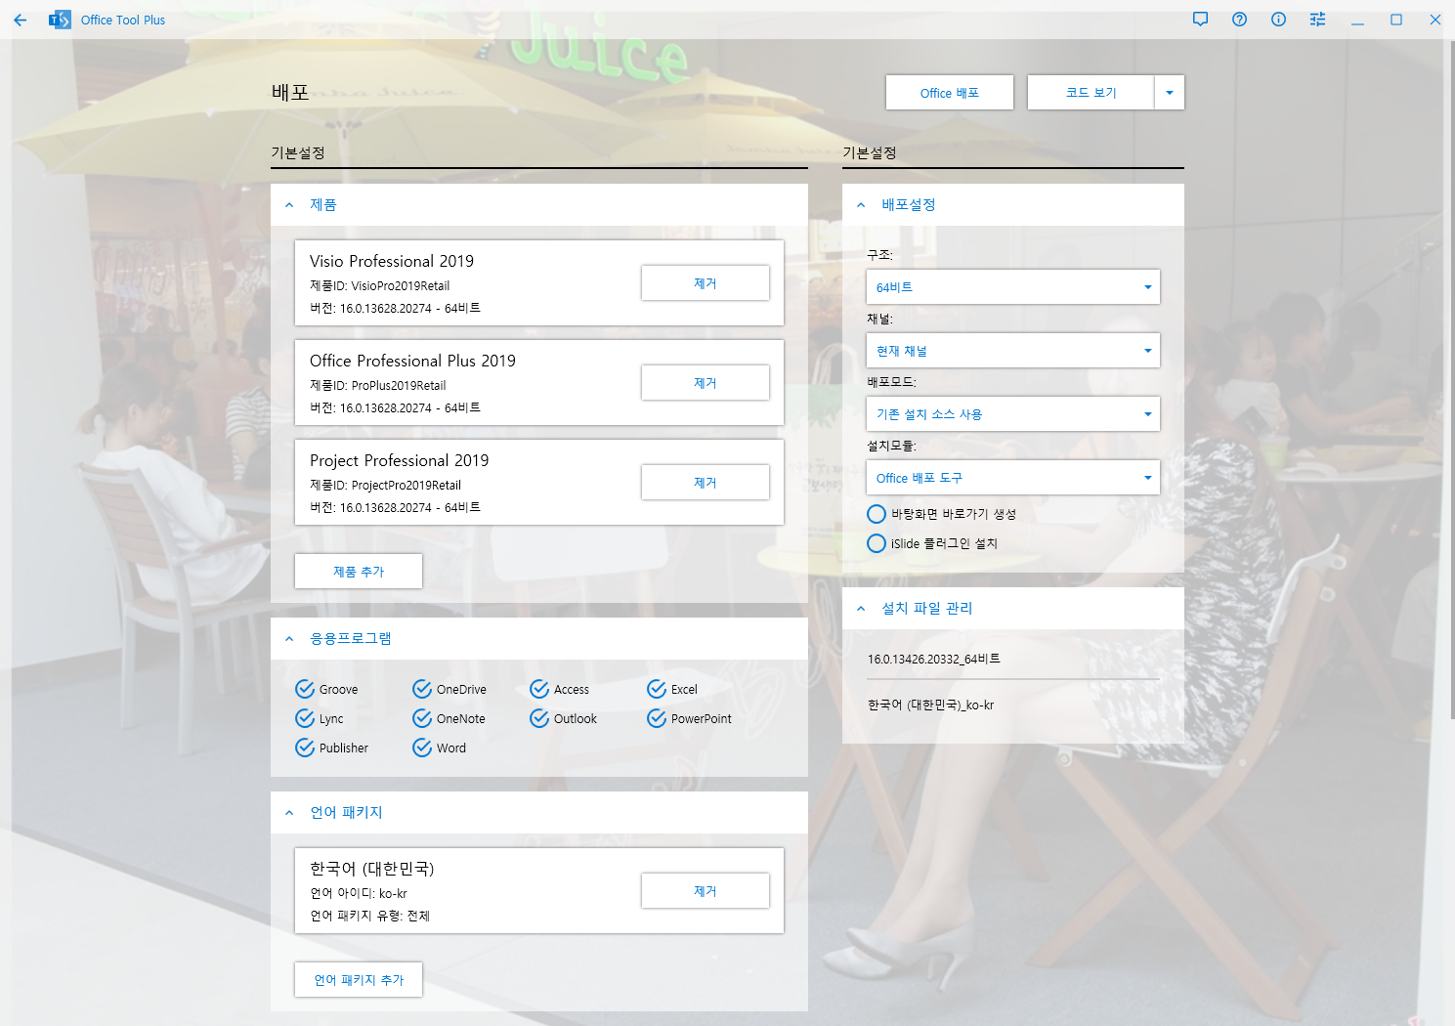The height and width of the screenshot is (1026, 1455).
Task: Uncheck the Word application
Action: pos(422,748)
